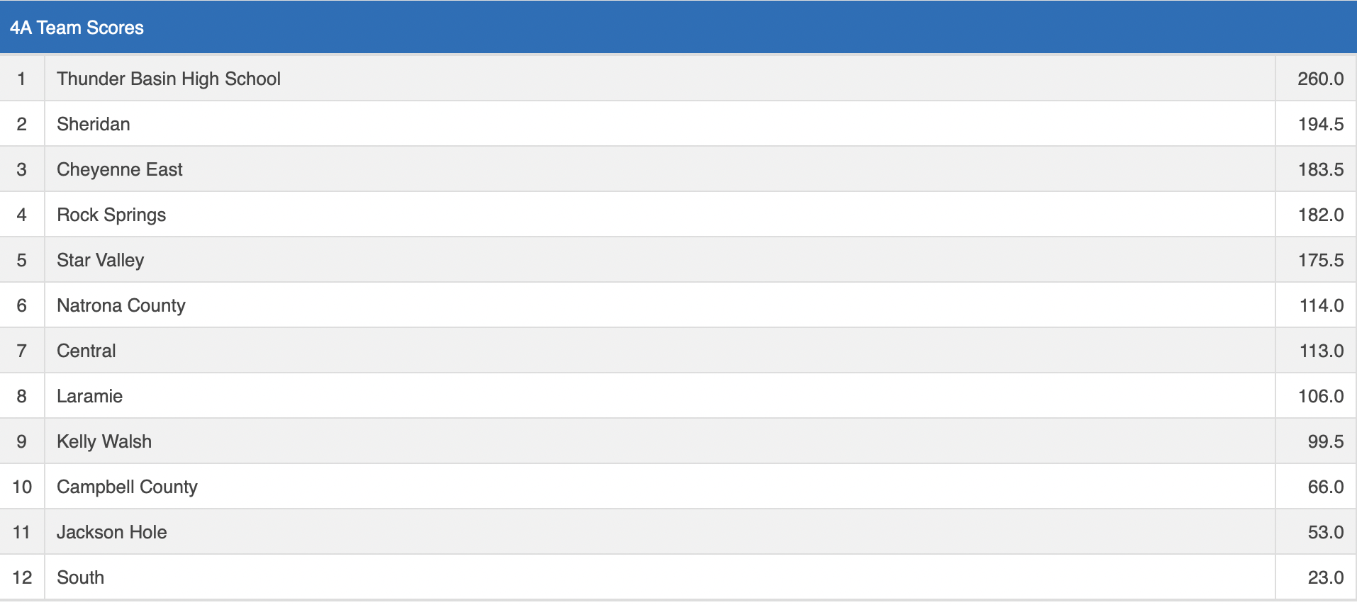Click the South team name
The height and width of the screenshot is (605, 1357).
(x=81, y=577)
